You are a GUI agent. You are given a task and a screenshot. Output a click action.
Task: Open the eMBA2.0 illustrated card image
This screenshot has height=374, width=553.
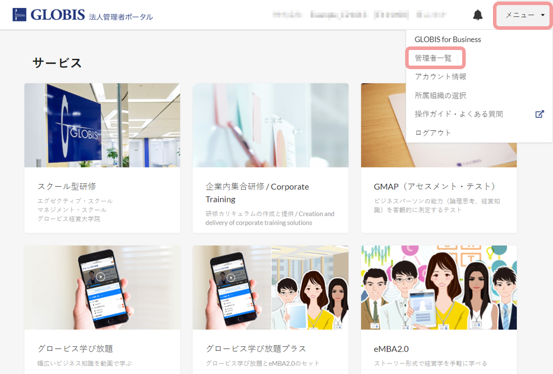[x=438, y=288]
